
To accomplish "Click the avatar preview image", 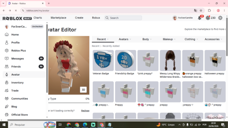I will click(x=69, y=65).
